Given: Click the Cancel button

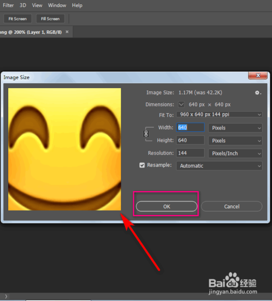Looking at the screenshot, I should pos(232,206).
